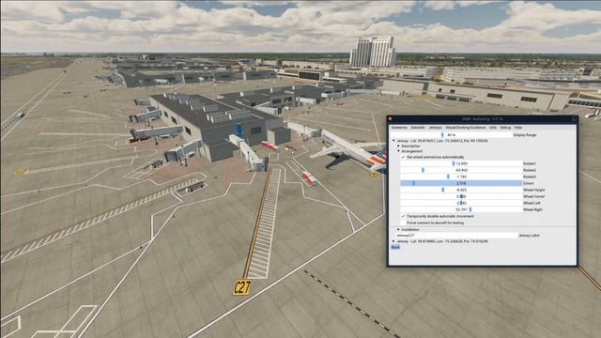Collapse the Arrangement section
The height and width of the screenshot is (338, 601).
tap(398, 151)
